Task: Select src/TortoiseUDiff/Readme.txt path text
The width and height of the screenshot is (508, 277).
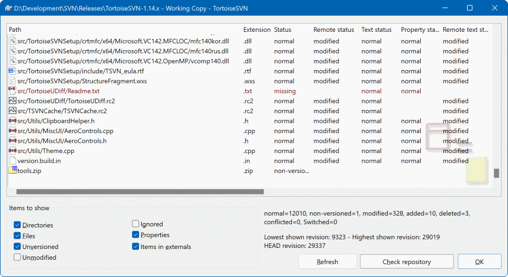Action: [x=58, y=91]
